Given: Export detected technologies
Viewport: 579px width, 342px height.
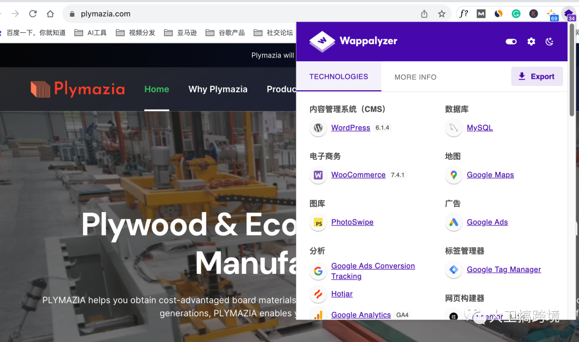Looking at the screenshot, I should tap(537, 77).
